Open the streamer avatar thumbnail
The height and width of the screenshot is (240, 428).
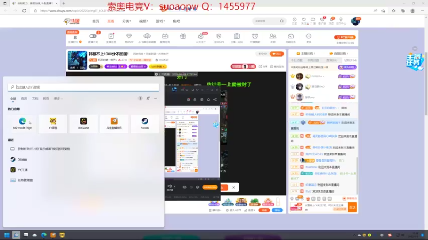pos(77,60)
